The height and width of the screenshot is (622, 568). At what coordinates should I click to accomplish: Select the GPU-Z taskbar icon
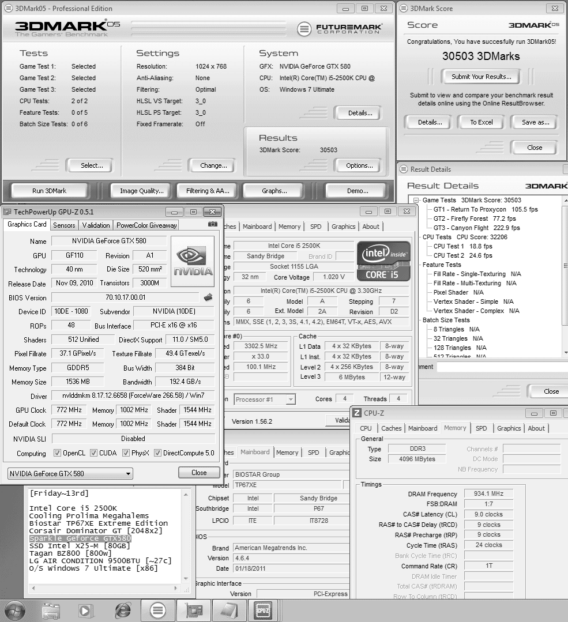pyautogui.click(x=193, y=610)
